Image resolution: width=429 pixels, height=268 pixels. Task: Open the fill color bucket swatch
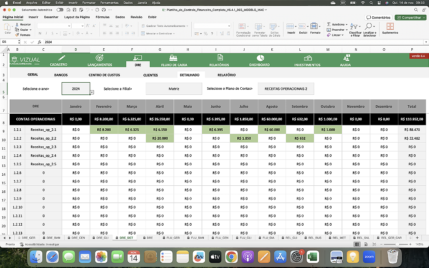click(78, 34)
